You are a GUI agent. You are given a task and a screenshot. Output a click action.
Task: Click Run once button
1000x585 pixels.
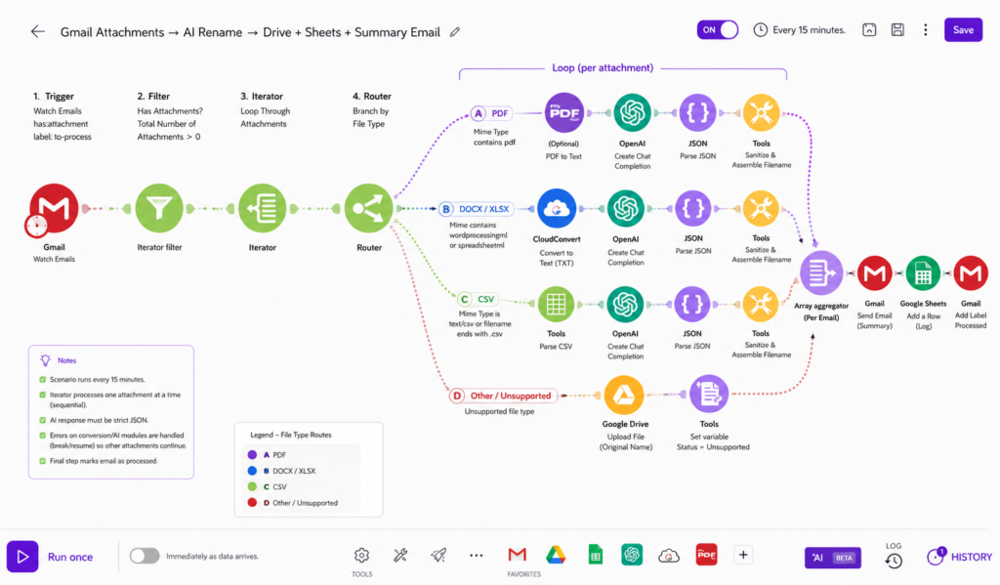[x=51, y=557]
